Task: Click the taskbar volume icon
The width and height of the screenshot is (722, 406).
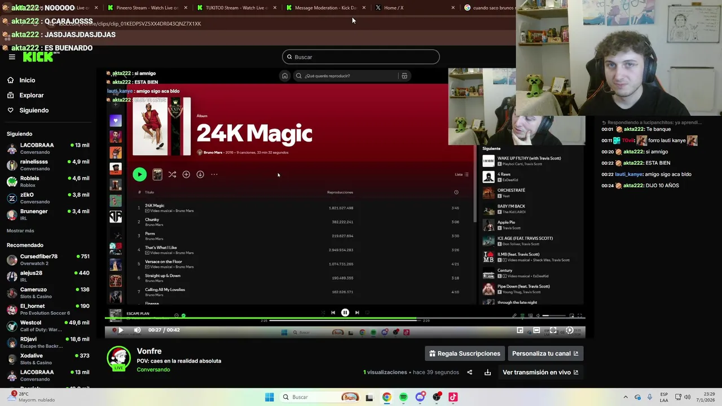Action: (687, 397)
